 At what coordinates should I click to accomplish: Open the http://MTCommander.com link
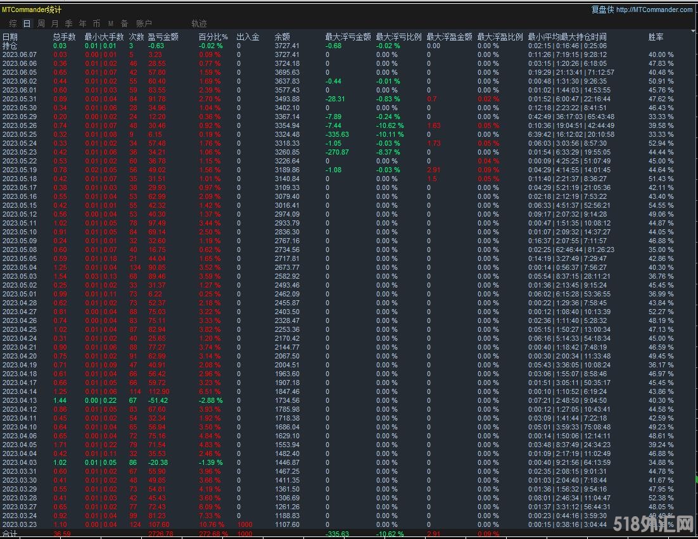[x=654, y=10]
